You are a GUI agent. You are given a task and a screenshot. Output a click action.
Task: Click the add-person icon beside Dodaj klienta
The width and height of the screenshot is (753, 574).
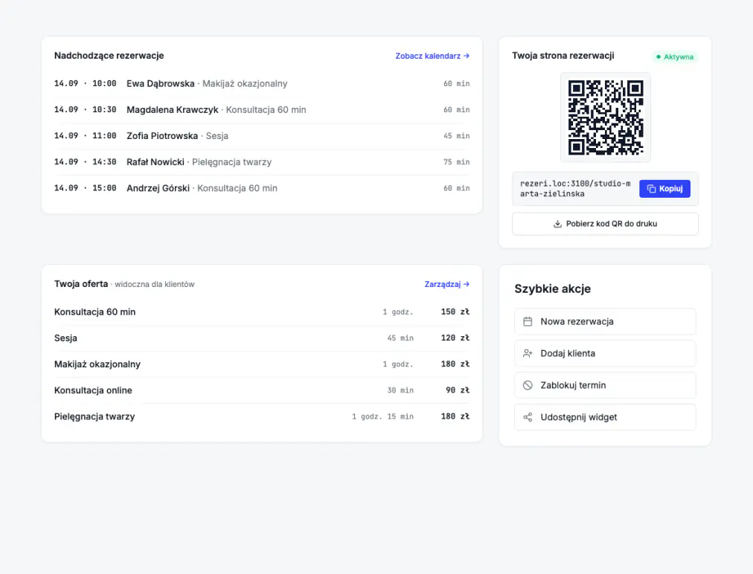[528, 353]
